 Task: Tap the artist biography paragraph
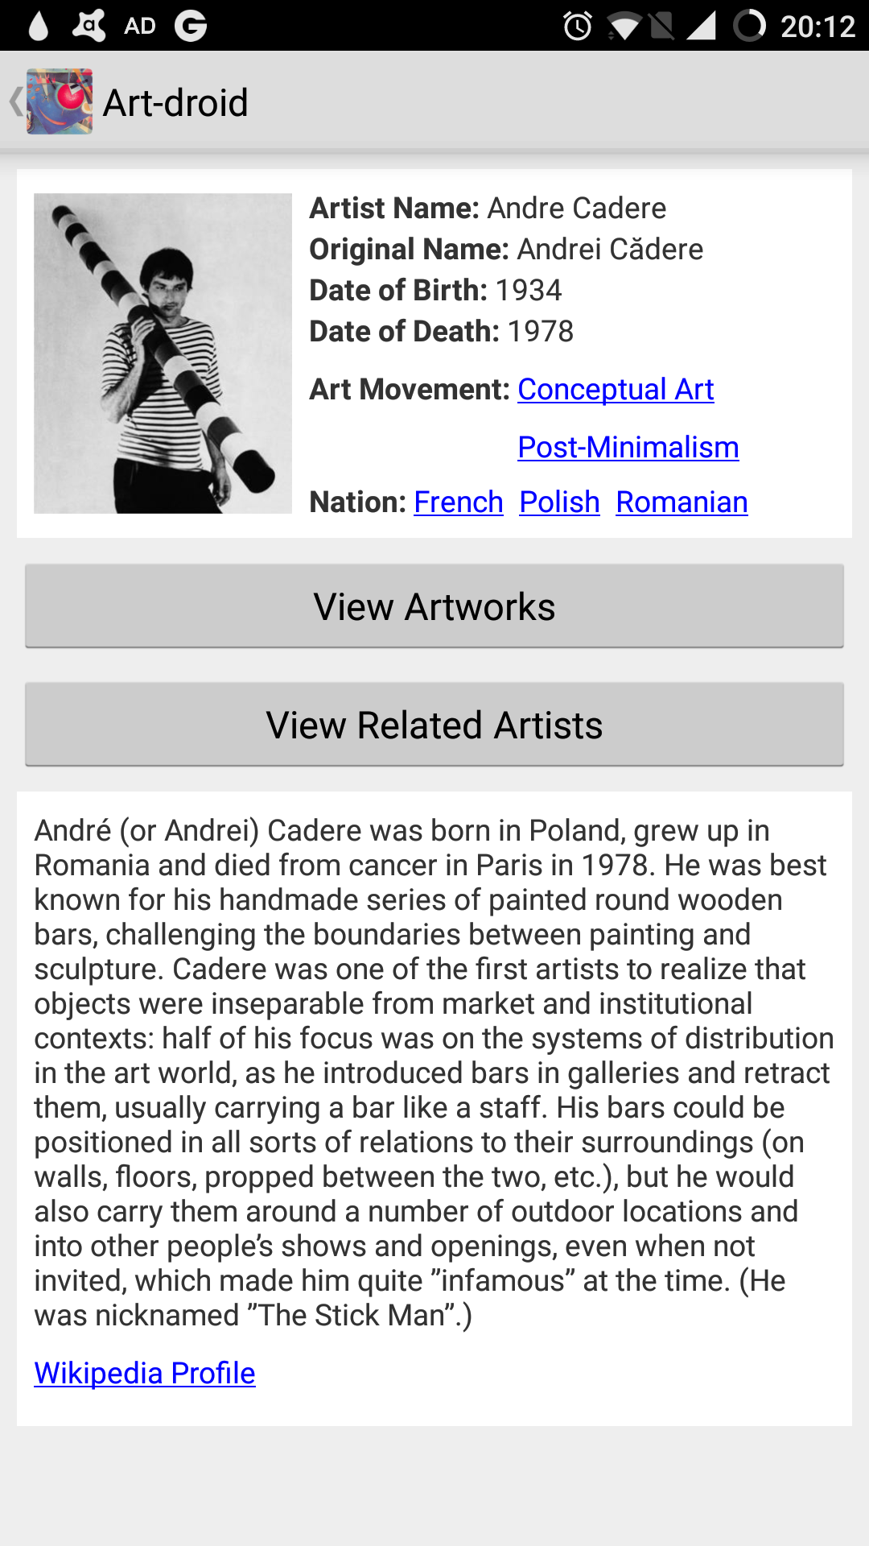pos(433,1073)
